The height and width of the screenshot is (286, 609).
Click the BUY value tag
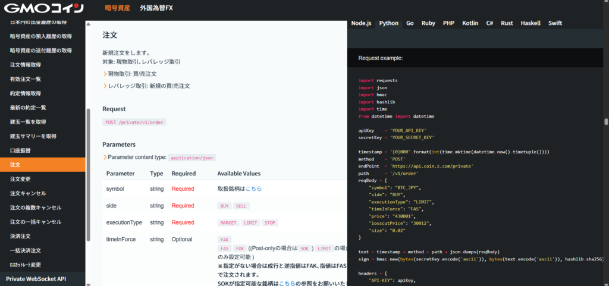pos(224,206)
